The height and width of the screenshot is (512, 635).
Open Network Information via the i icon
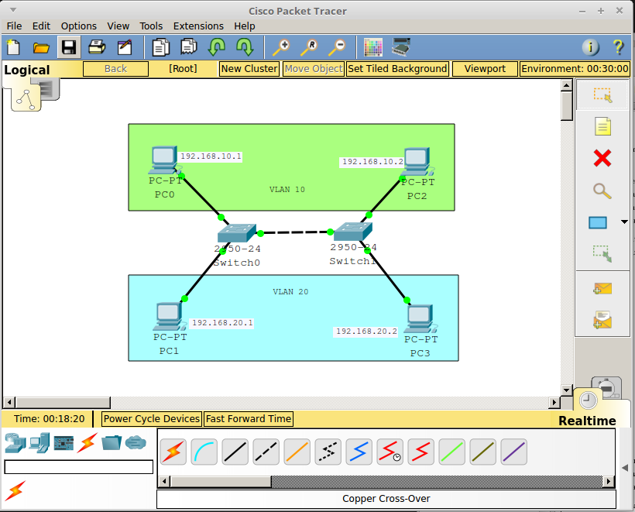click(x=590, y=46)
